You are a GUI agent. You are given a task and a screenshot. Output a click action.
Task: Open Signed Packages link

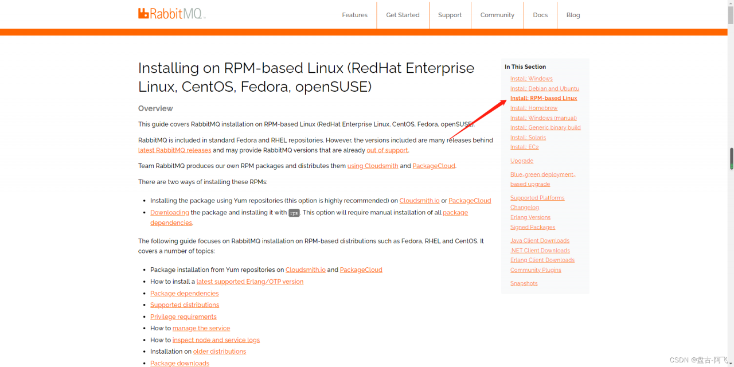[x=533, y=227]
